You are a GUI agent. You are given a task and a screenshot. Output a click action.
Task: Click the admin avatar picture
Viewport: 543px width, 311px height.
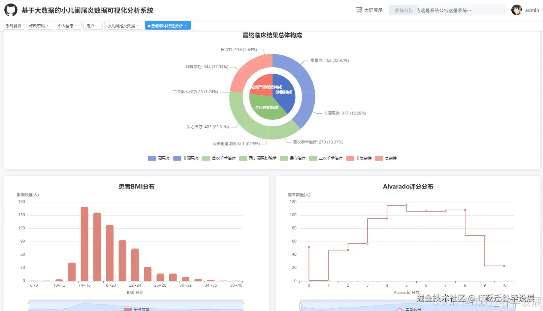point(516,10)
